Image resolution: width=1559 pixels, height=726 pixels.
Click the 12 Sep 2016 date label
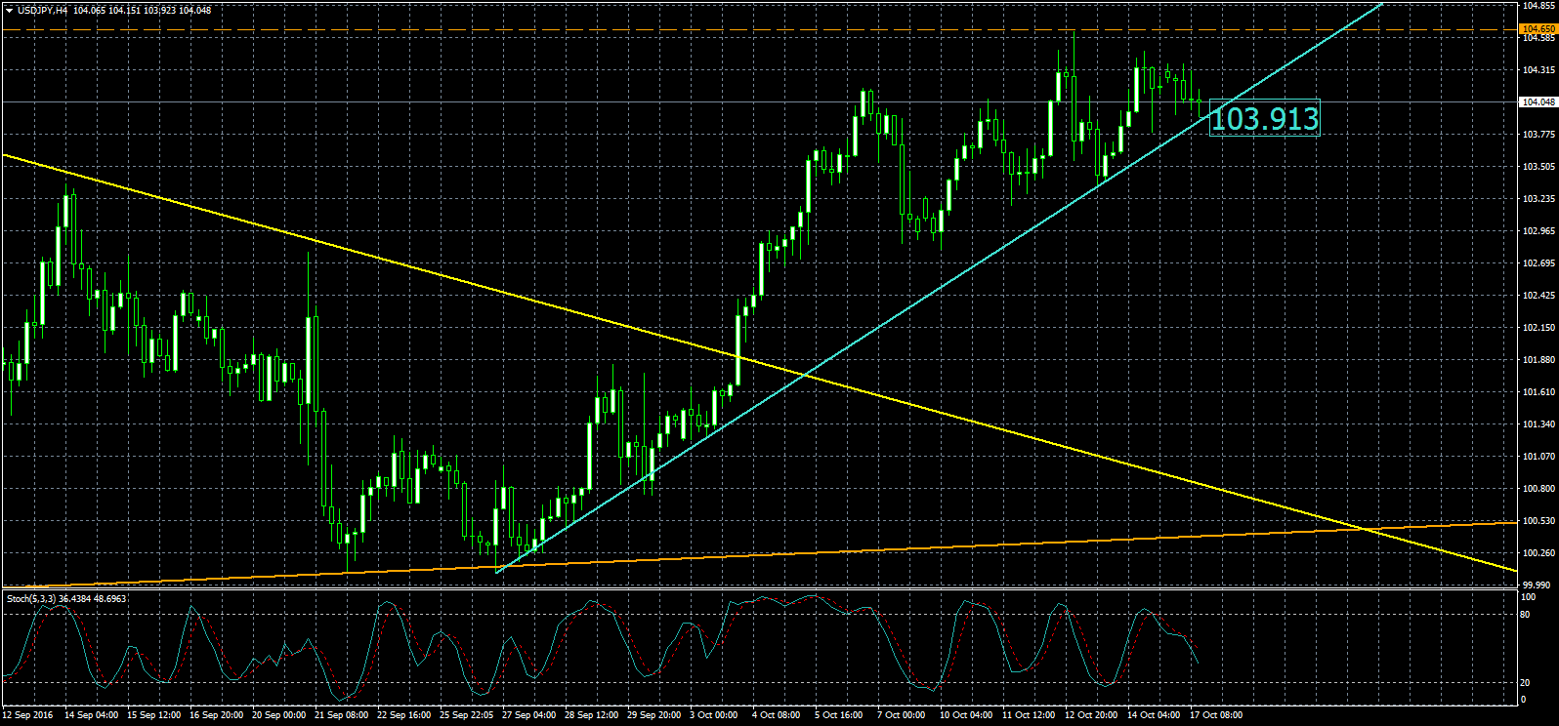coord(28,715)
